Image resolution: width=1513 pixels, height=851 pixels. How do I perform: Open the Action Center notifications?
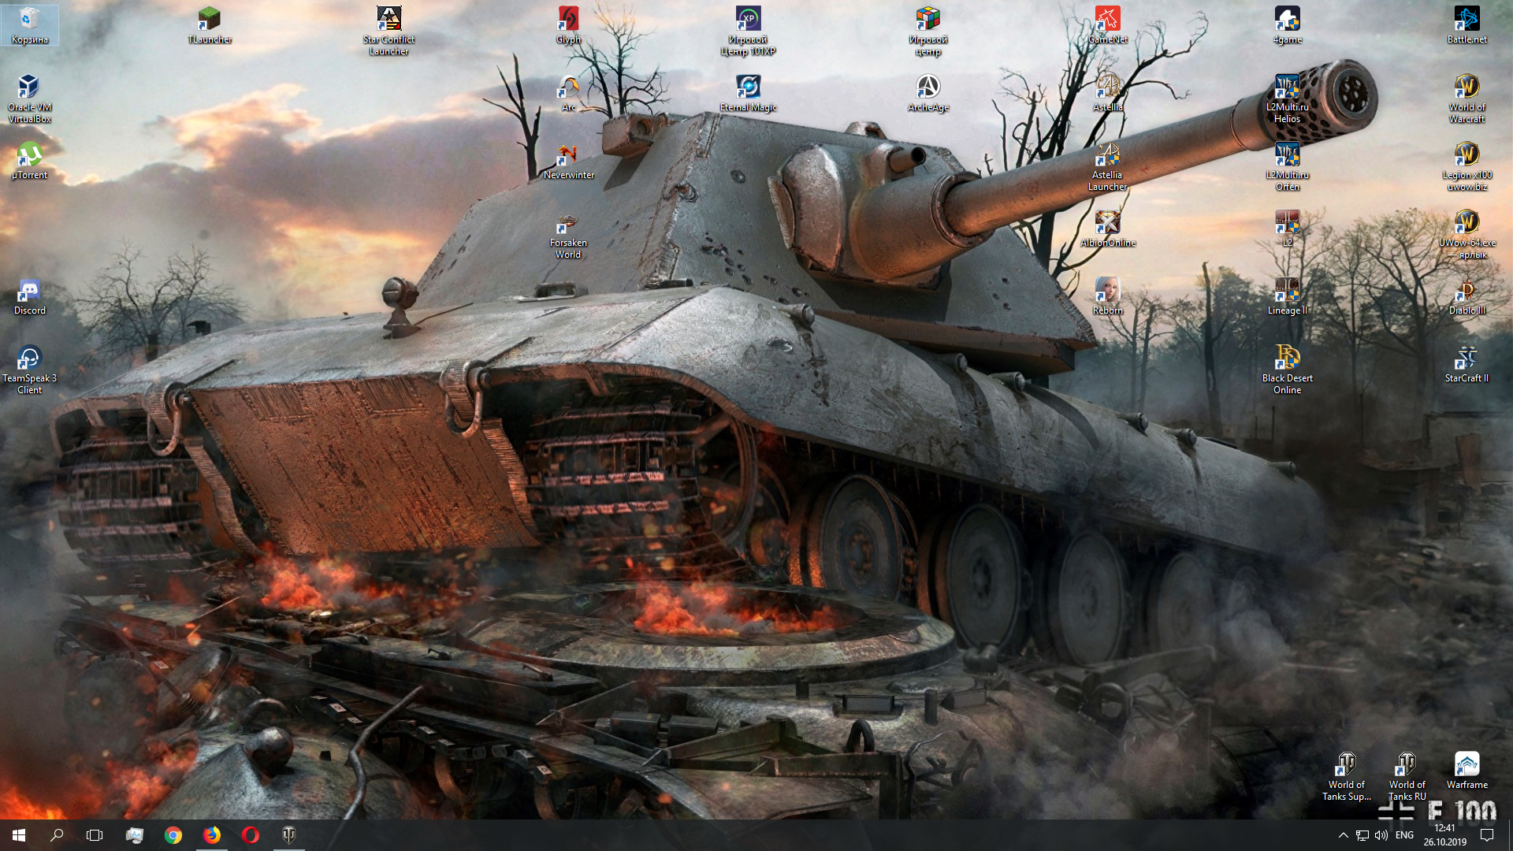[x=1487, y=835]
